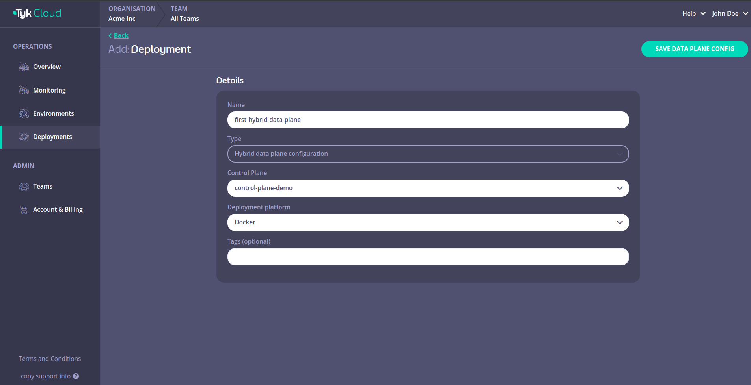Select the Teams icon under Admin
751x385 pixels.
point(24,186)
